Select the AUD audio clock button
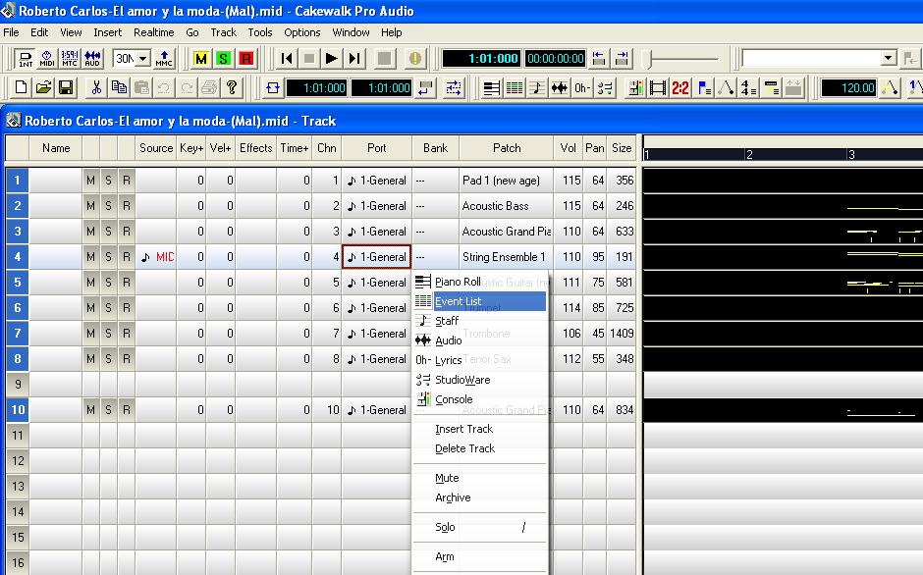The height and width of the screenshot is (575, 923). click(x=92, y=59)
